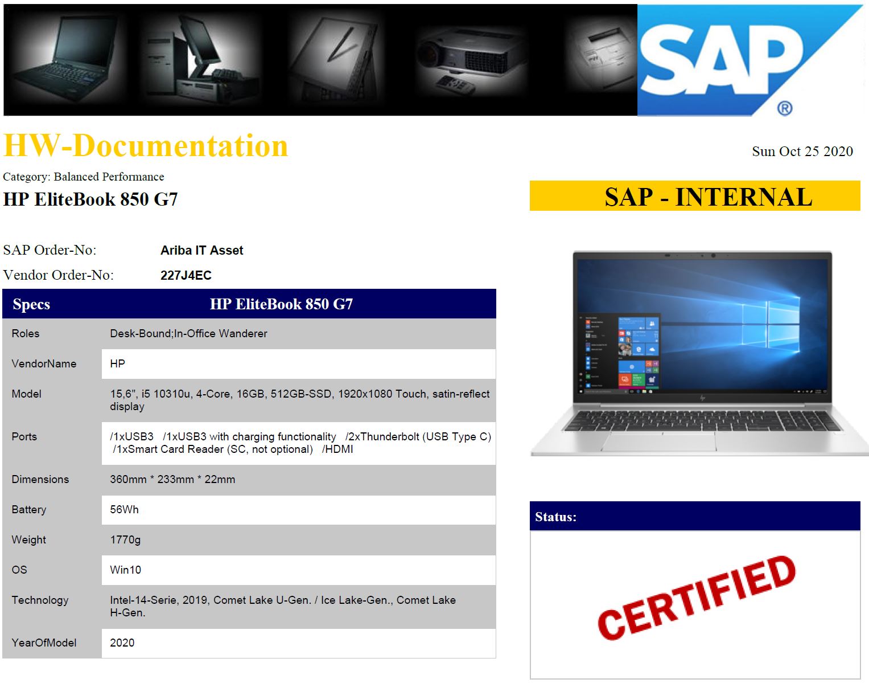Click the ports list starting with /1xUSB3

point(300,443)
